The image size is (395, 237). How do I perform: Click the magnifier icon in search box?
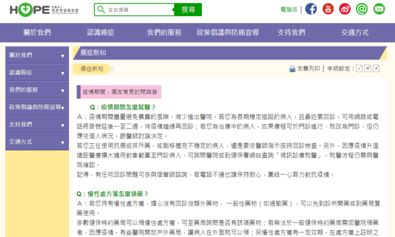coord(101,9)
